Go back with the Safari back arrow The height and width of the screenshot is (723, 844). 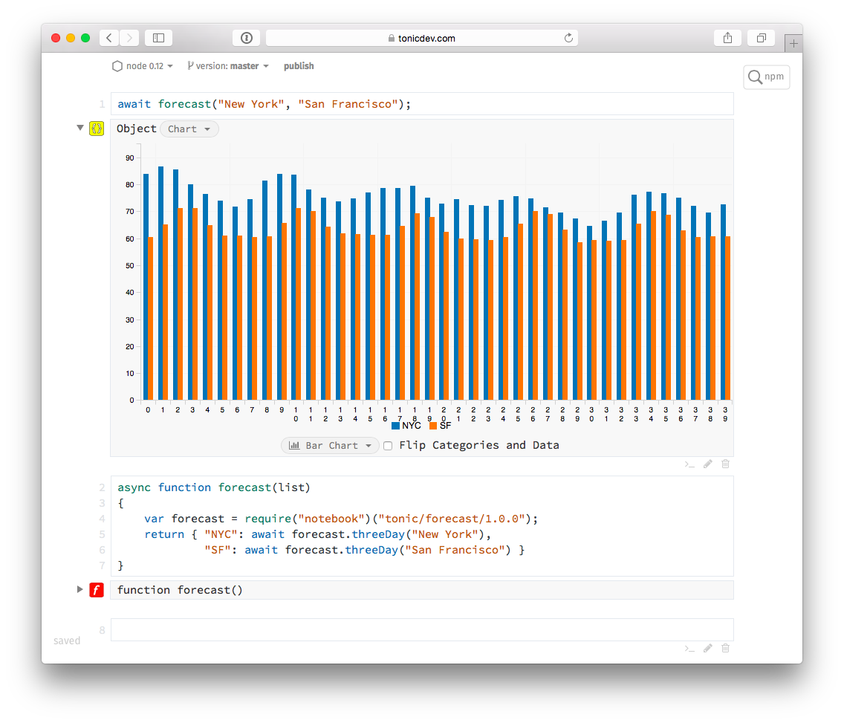tap(109, 38)
